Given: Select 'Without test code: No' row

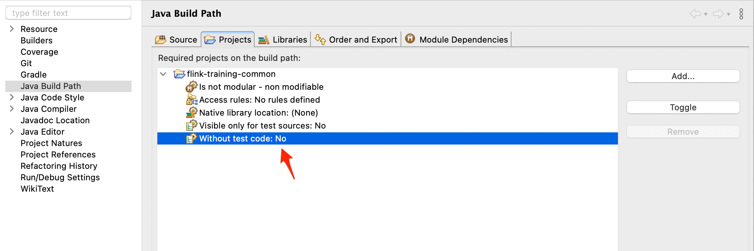Looking at the screenshot, I should 388,138.
